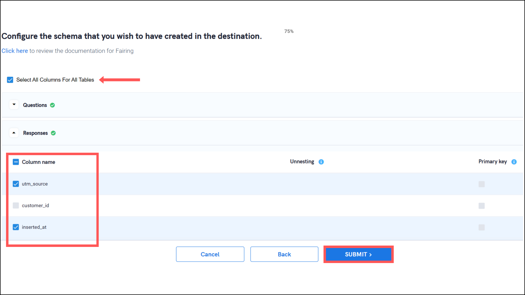
Task: Click the Primary key info icon
Action: (x=514, y=162)
